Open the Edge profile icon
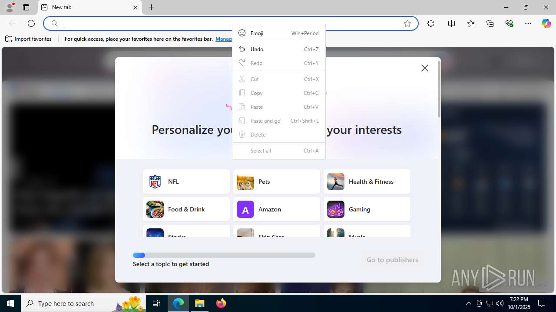 click(x=10, y=7)
